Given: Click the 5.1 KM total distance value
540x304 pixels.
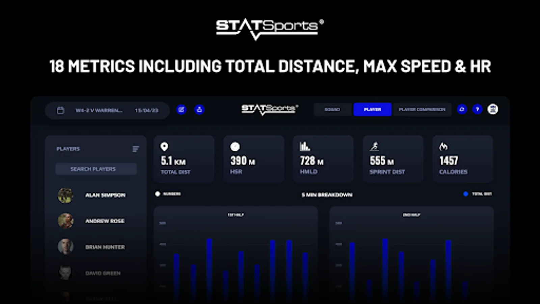Looking at the screenshot, I should tap(173, 161).
